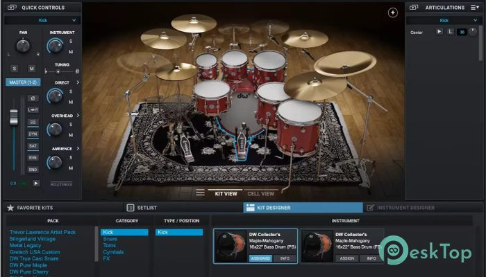
Task: Click the Pan knob
Action: pos(23,46)
